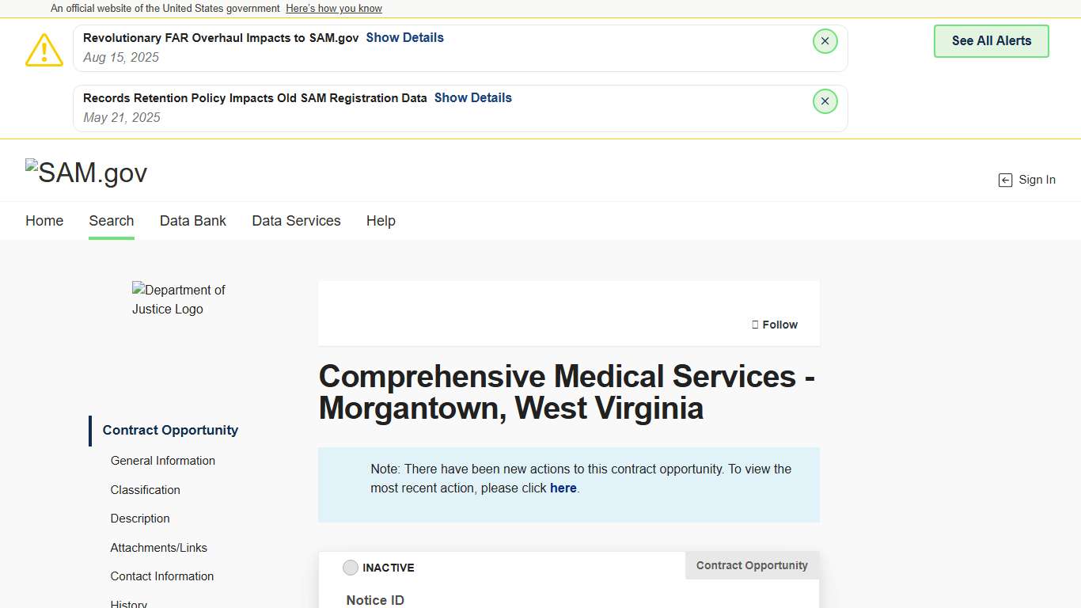
Task: Click the Inactive status circle indicator
Action: [351, 568]
